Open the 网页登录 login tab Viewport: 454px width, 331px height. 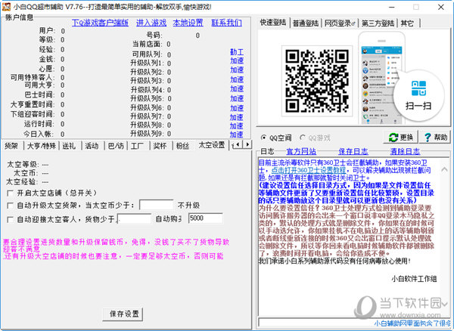pyautogui.click(x=340, y=23)
